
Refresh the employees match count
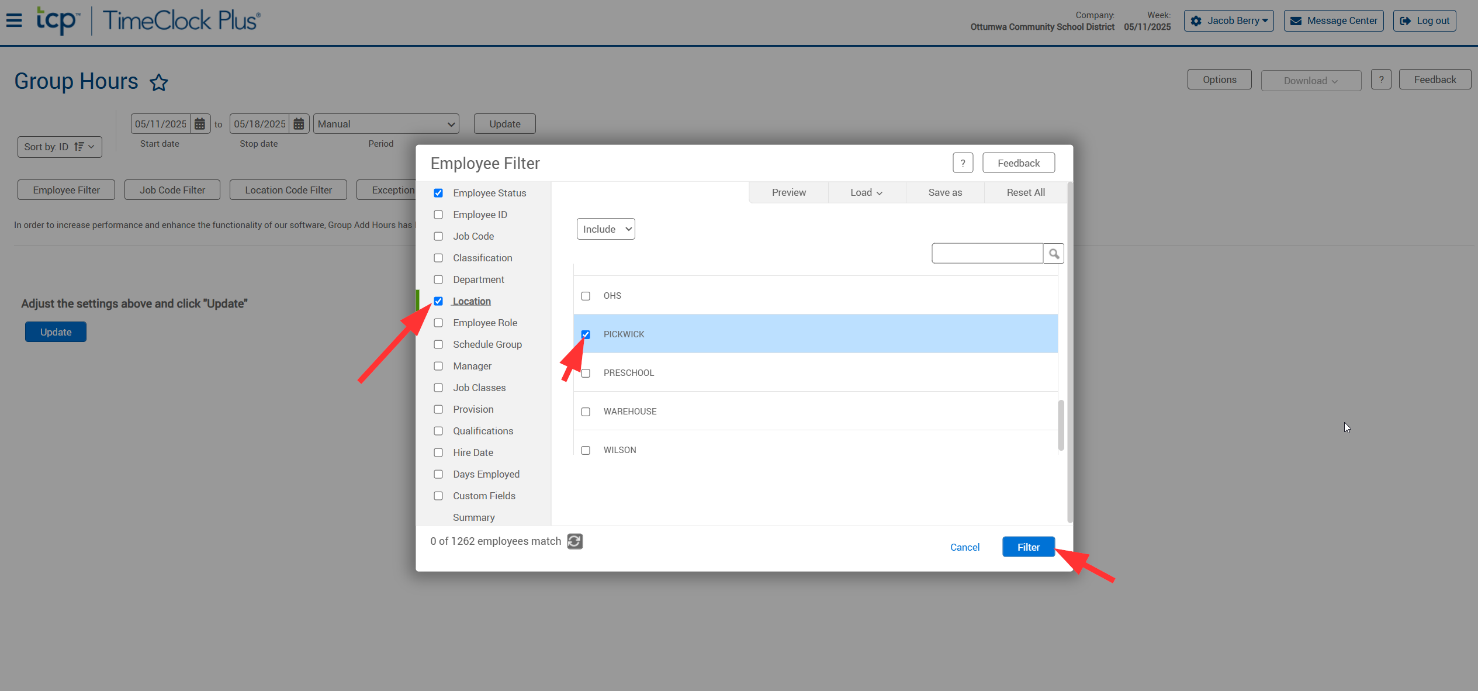[575, 541]
